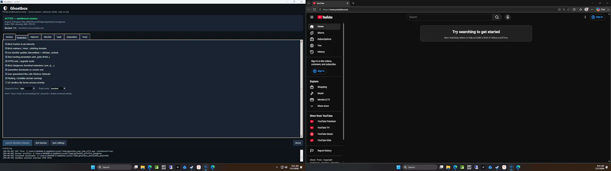This screenshot has height=171, width=611.
Task: Open the Script mode dropdown
Action: pos(58,89)
